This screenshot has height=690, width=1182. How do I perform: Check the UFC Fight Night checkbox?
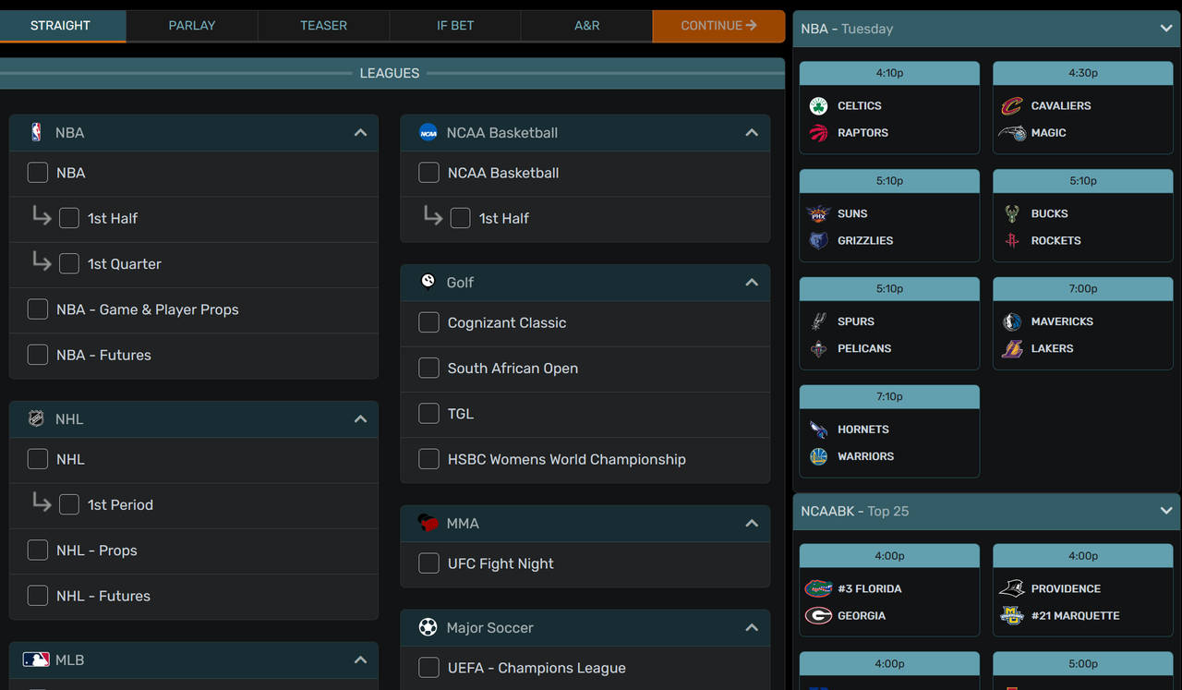429,563
